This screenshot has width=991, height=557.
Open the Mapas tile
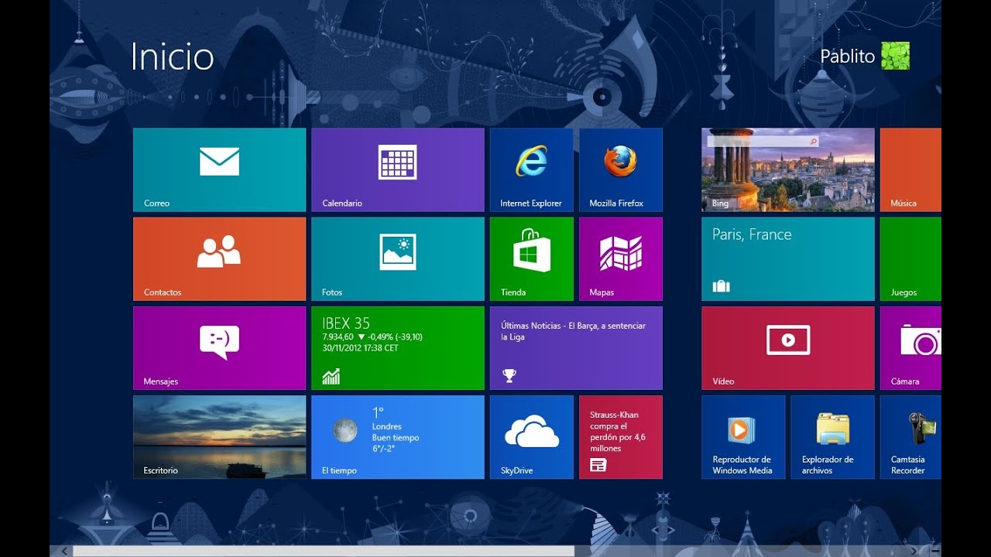click(621, 259)
